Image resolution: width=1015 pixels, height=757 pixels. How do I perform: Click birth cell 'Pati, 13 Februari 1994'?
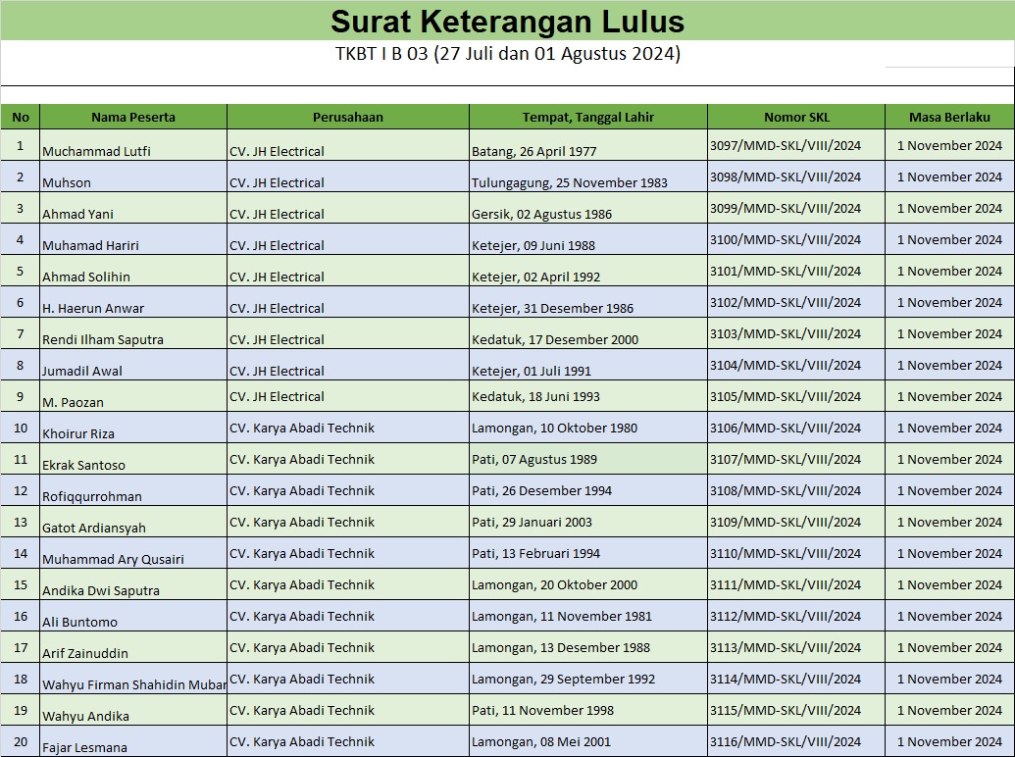click(x=587, y=553)
